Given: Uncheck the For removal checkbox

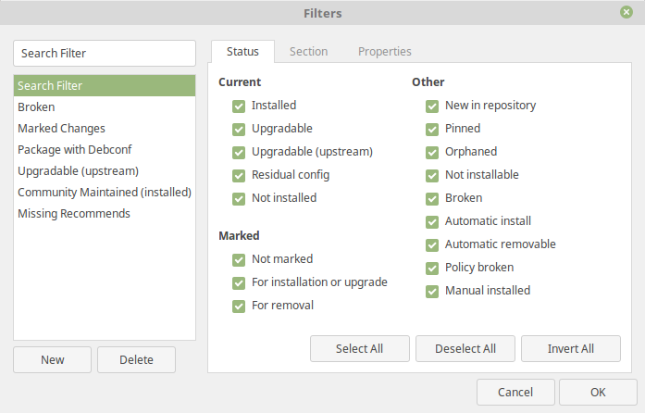Looking at the screenshot, I should tap(239, 306).
